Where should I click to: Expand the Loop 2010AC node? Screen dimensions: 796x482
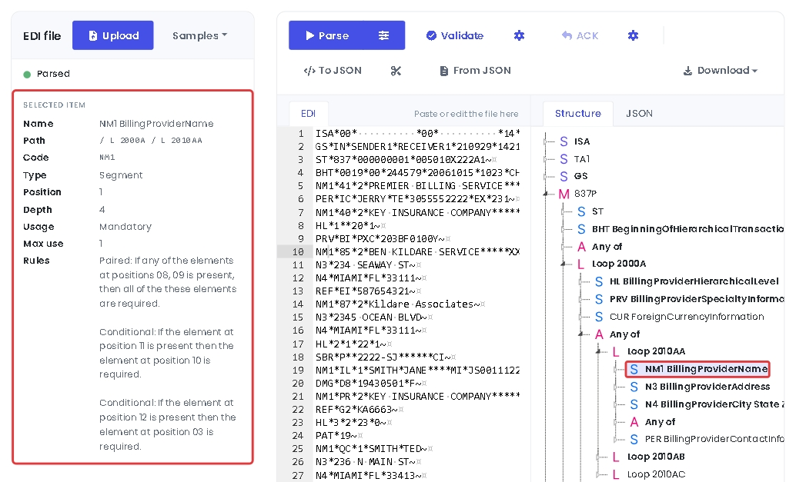tap(600, 475)
